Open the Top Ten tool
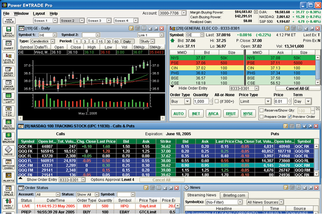 8,111
